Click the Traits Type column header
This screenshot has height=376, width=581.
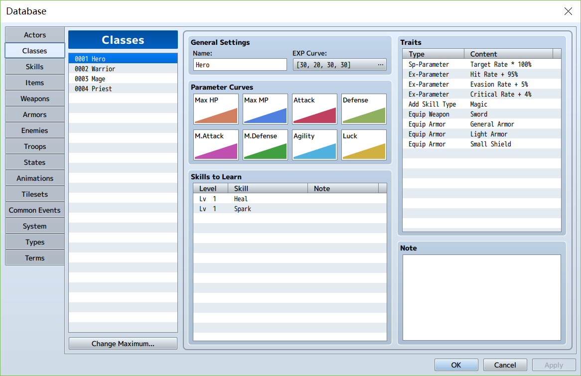[434, 54]
